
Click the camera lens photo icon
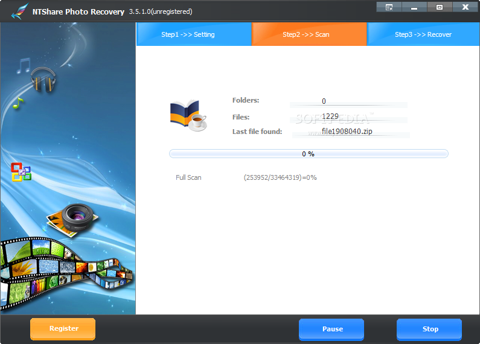[x=73, y=220]
